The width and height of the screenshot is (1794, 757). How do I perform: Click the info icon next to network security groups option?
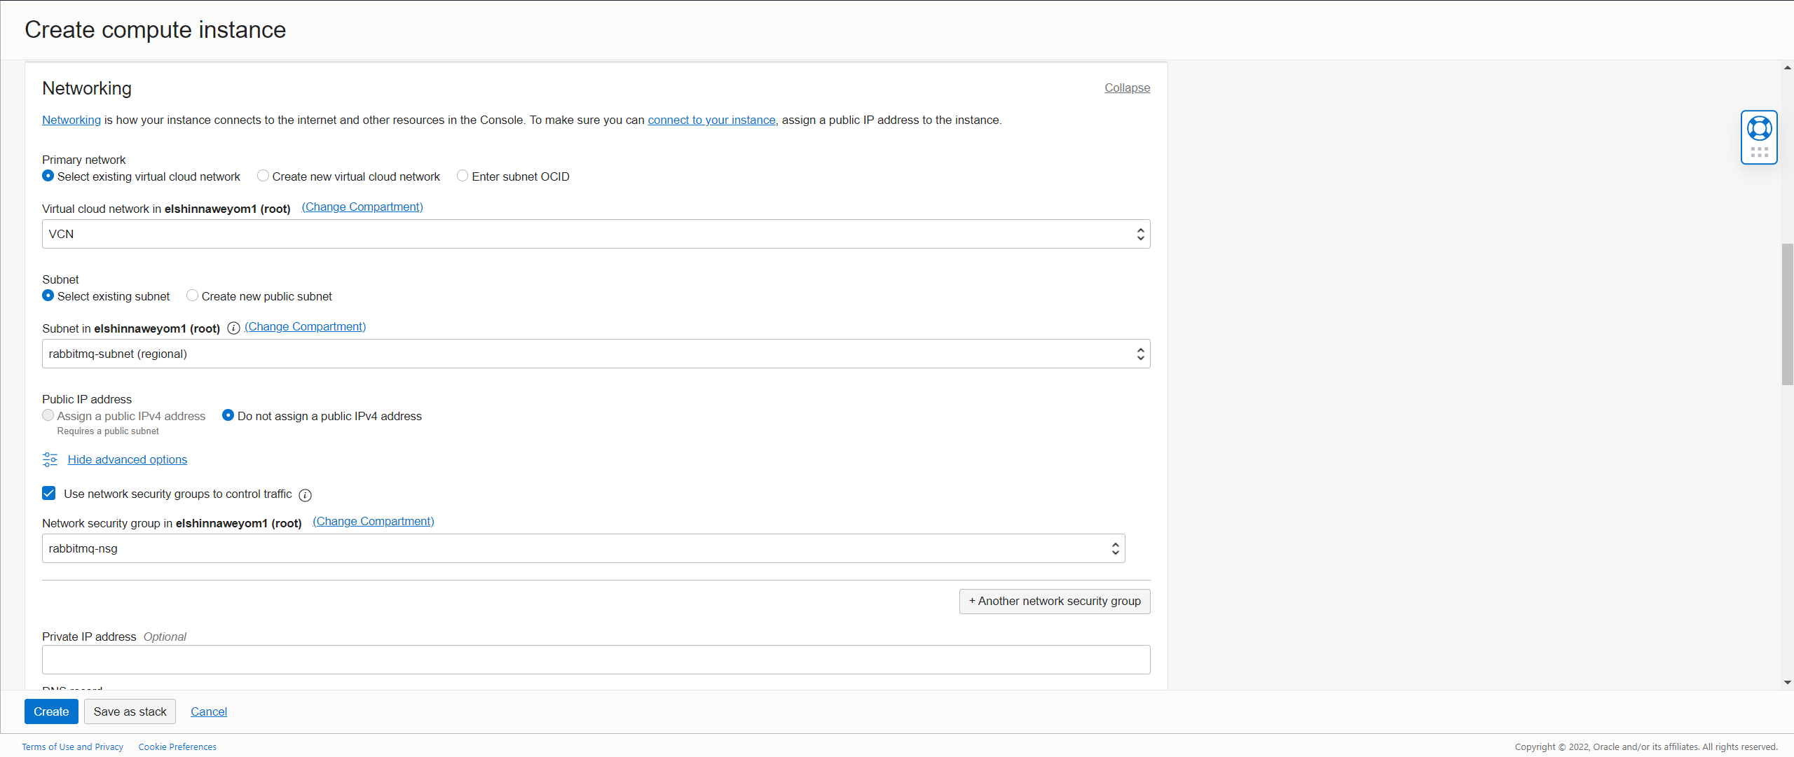pos(306,495)
